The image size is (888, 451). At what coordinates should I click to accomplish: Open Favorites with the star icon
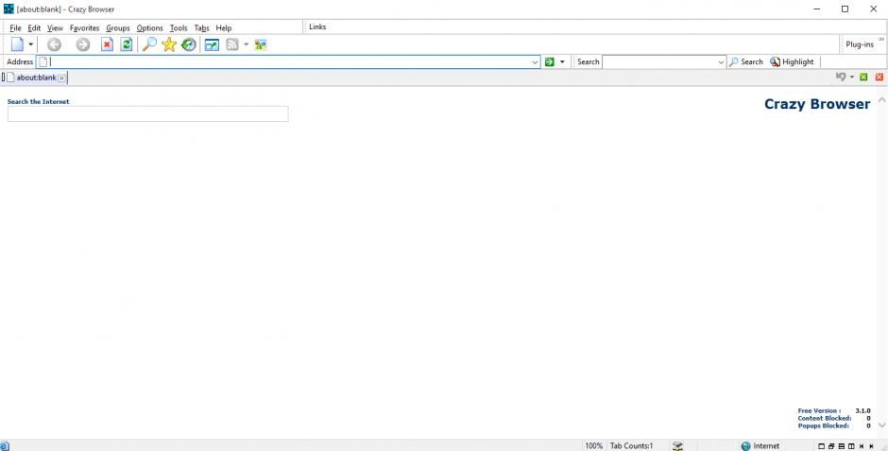[x=169, y=44]
